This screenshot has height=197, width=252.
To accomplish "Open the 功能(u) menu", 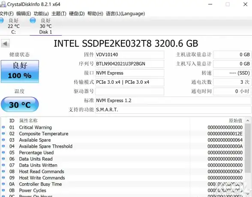I will (x=41, y=14).
